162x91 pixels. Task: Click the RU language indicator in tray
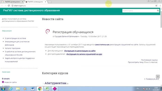click(138, 88)
